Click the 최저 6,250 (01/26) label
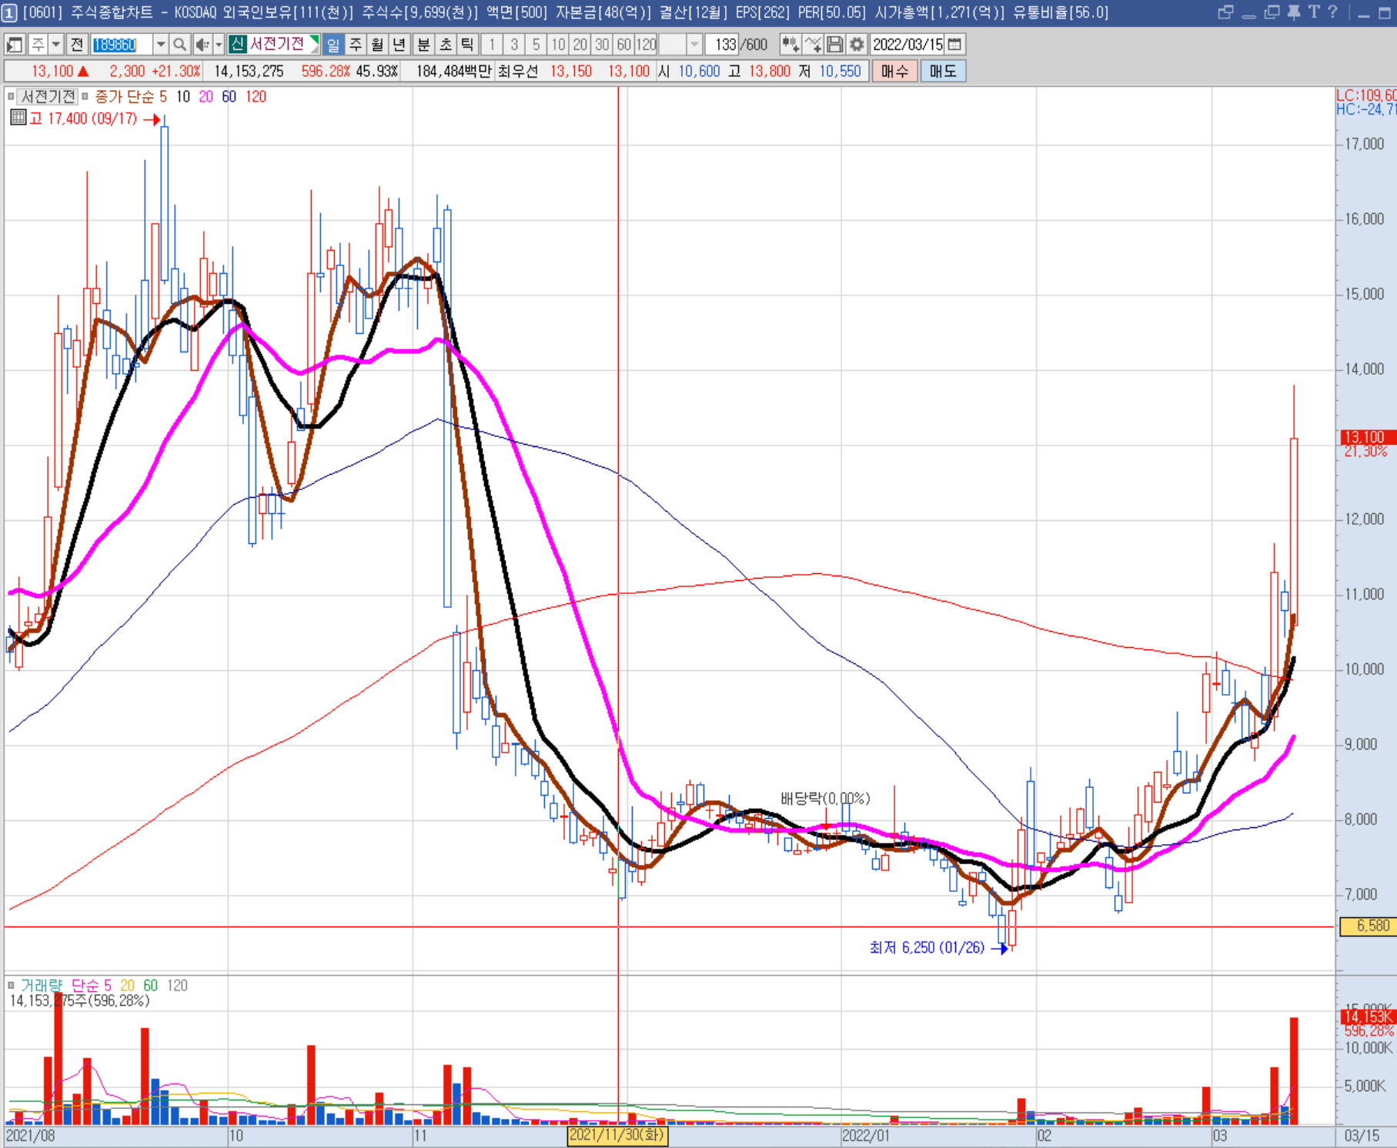 pyautogui.click(x=927, y=948)
